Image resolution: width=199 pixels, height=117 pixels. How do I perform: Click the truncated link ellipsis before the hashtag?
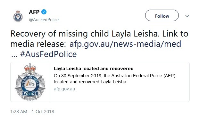click(x=14, y=55)
